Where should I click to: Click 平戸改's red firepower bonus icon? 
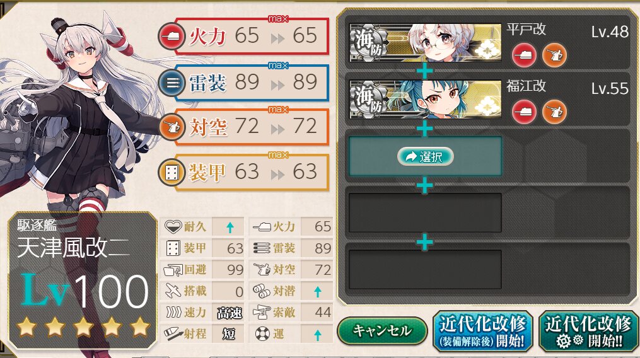524,55
